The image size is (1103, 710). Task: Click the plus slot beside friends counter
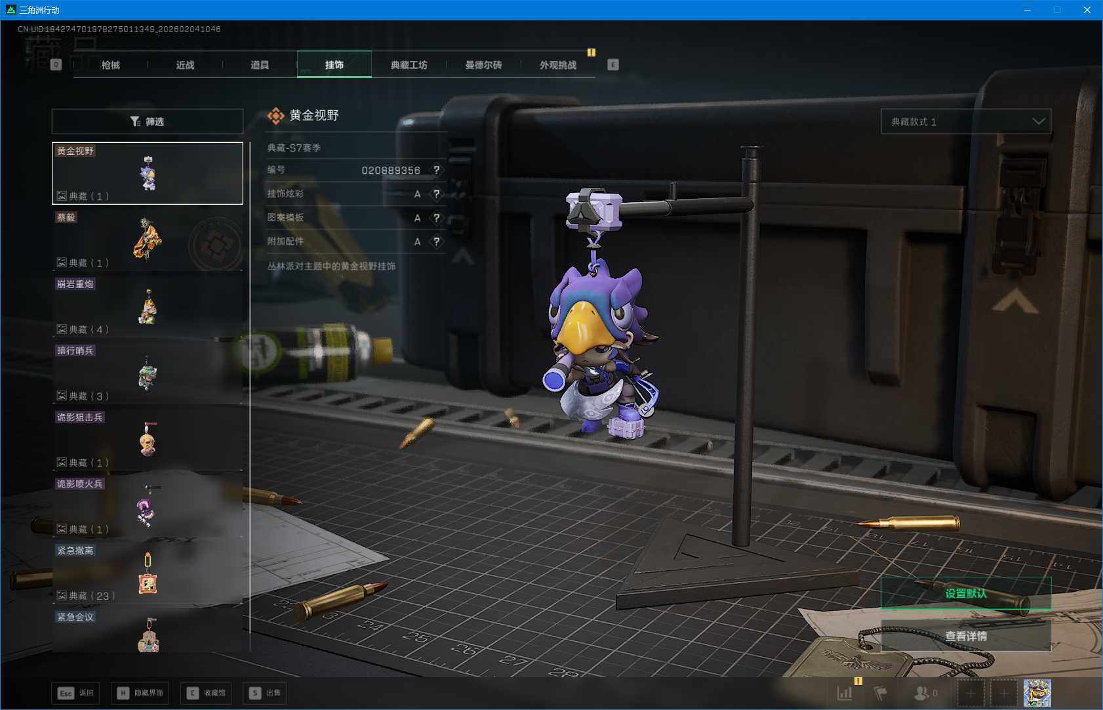coord(971,693)
